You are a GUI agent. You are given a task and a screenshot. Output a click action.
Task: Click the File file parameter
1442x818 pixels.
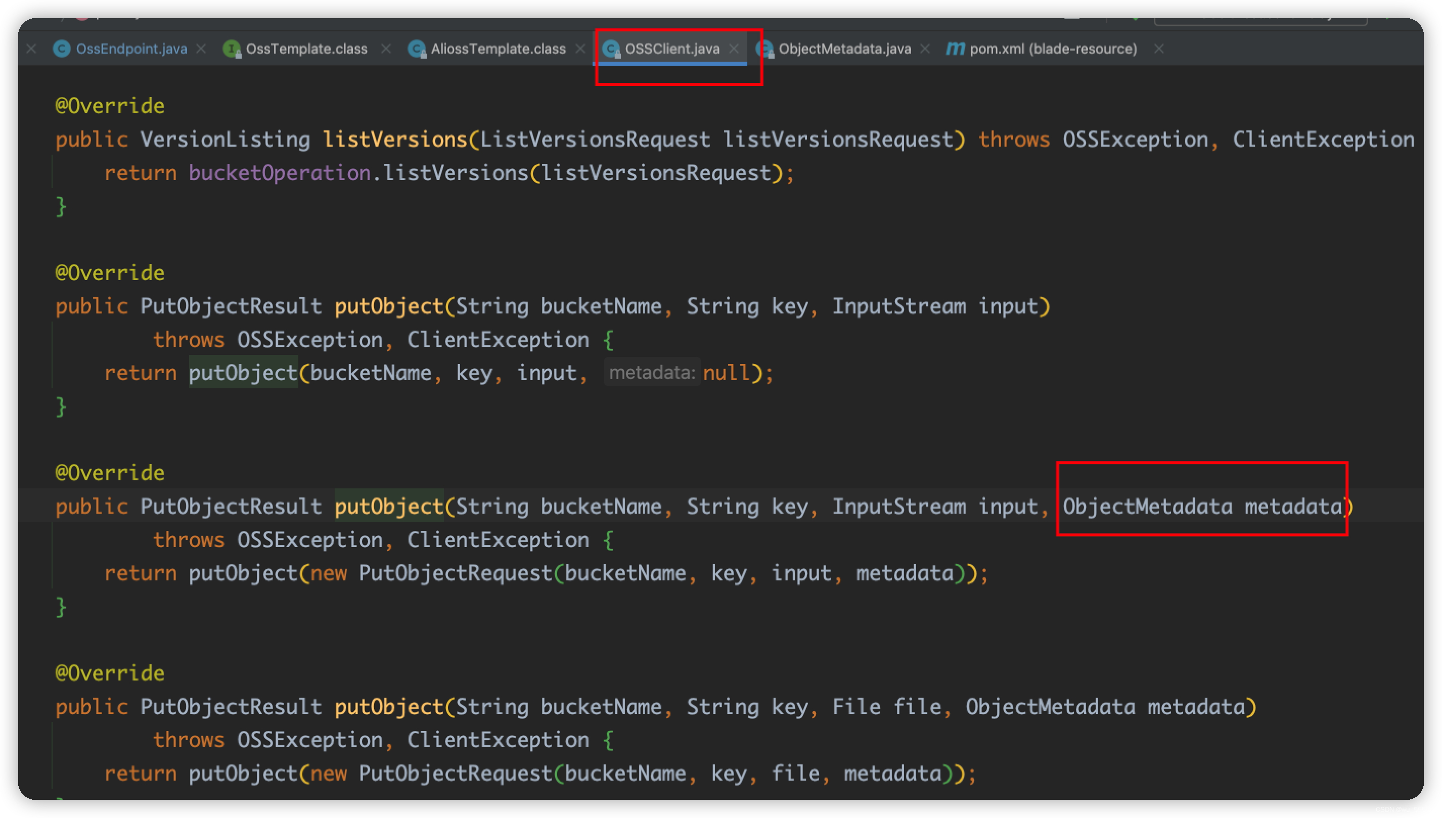click(886, 706)
